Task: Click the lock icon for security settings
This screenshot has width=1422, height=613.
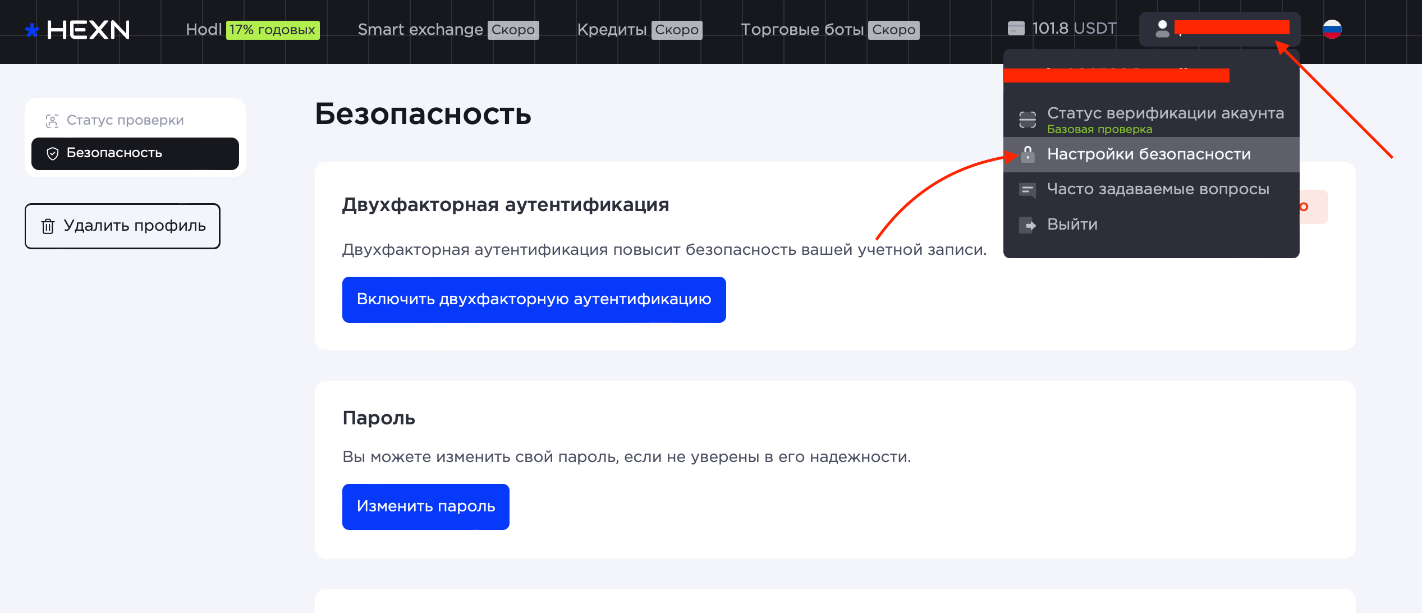Action: point(1027,154)
